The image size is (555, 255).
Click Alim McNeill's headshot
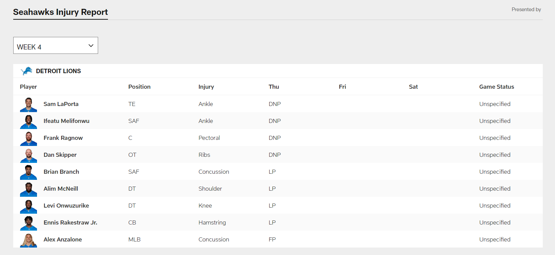pyautogui.click(x=29, y=189)
